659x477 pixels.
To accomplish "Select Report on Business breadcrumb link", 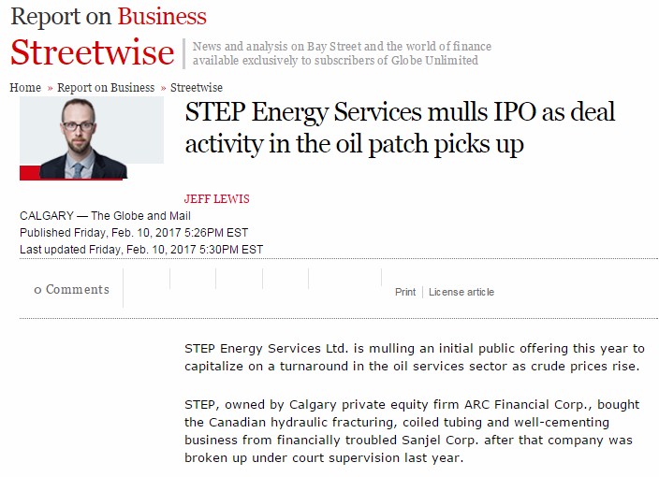I will point(106,88).
